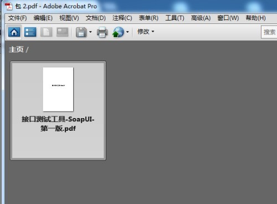
Task: Open the 帮助(H) menu
Action: 255,18
